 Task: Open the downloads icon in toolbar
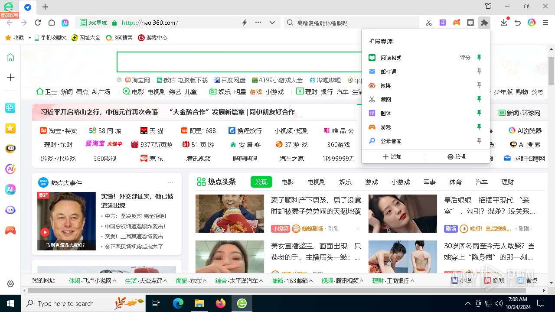click(504, 23)
